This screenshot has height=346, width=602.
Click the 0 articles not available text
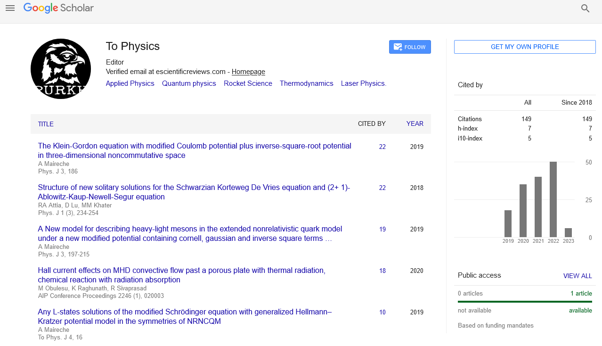pos(470,293)
